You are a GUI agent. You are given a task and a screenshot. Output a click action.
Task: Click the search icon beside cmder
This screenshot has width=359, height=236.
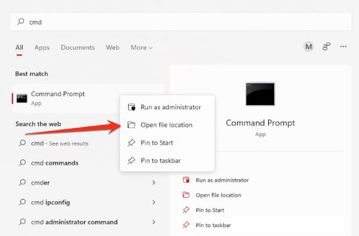[x=22, y=182]
